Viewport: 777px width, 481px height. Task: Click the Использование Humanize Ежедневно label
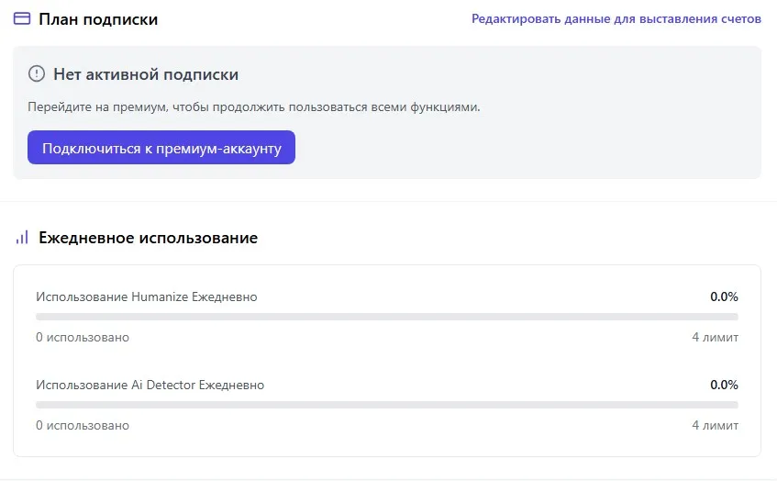click(147, 296)
